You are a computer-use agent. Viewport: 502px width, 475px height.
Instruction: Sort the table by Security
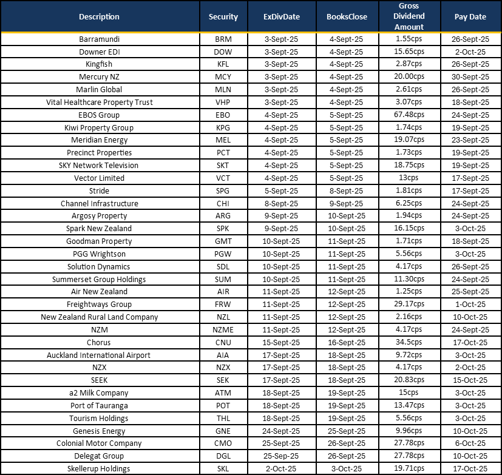click(x=223, y=16)
